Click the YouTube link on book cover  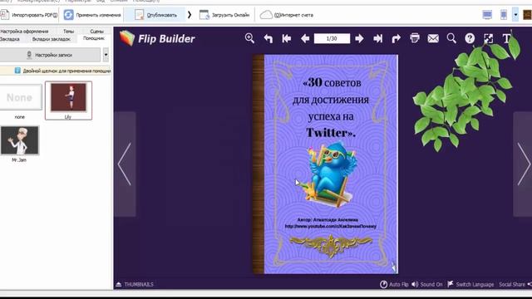tap(331, 226)
